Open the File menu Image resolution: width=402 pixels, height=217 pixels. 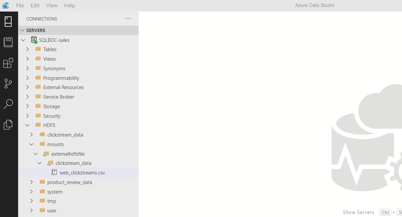click(20, 5)
